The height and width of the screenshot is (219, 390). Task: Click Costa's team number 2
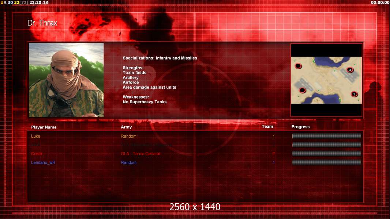pyautogui.click(x=273, y=154)
